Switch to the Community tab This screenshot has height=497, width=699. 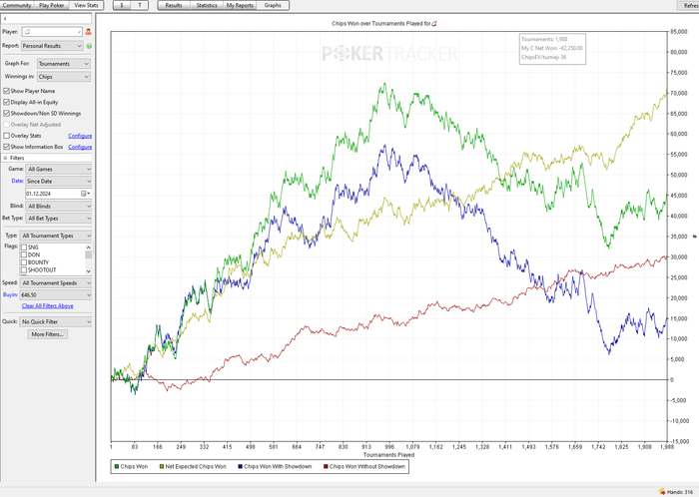(17, 5)
